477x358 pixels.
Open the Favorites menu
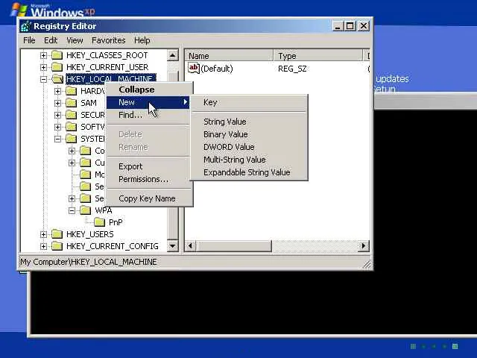108,40
